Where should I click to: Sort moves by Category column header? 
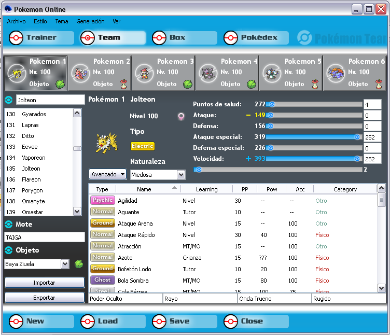[345, 189]
